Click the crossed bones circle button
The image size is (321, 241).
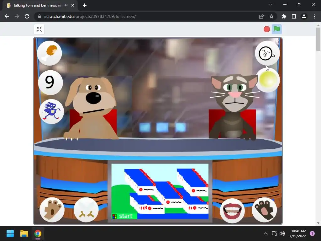click(x=86, y=210)
